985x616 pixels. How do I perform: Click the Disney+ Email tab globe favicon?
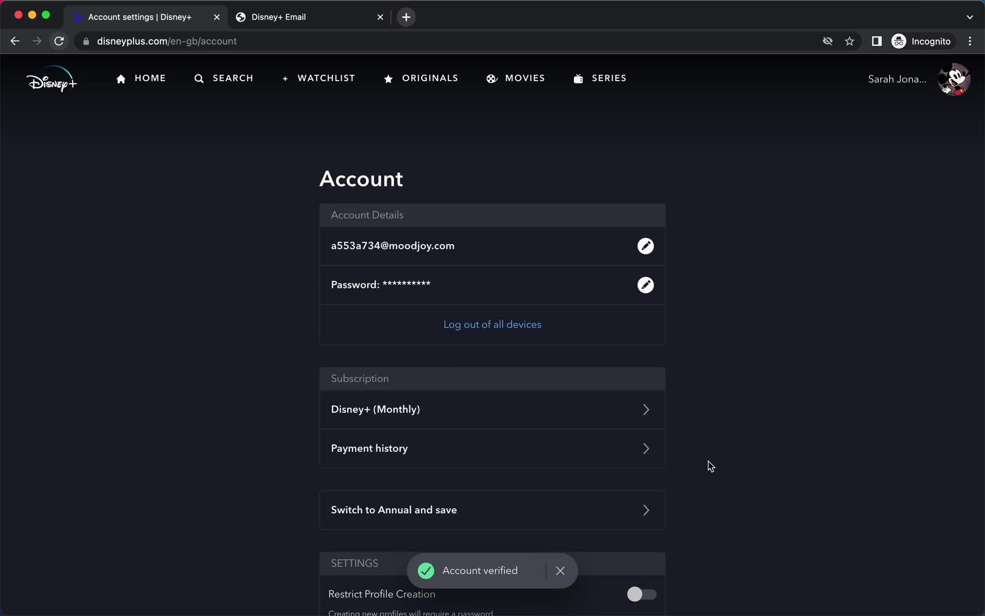(241, 17)
